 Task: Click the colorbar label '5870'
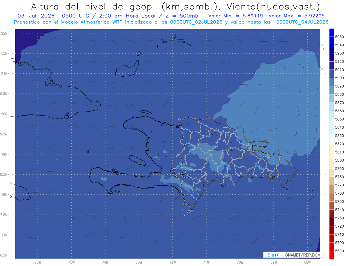(x=340, y=102)
